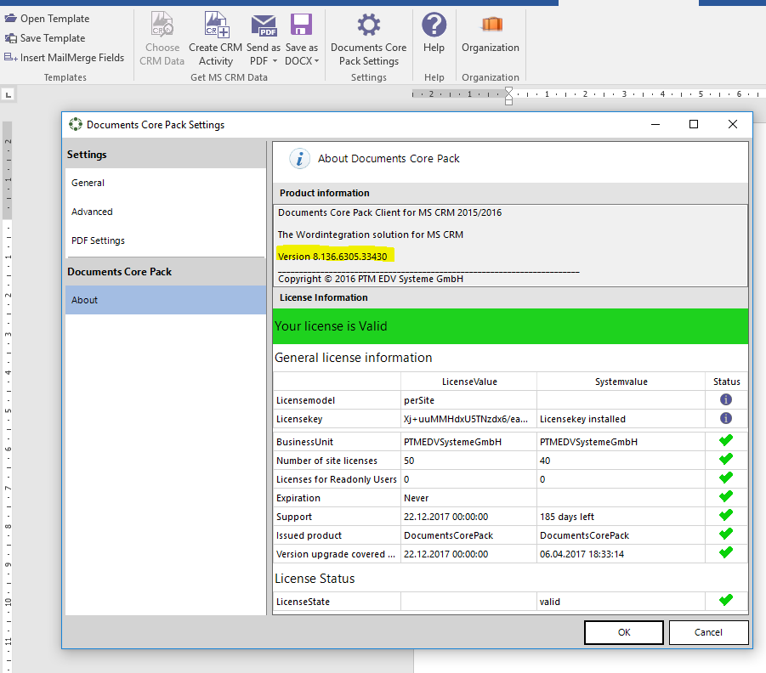This screenshot has width=766, height=673.
Task: Expand the Save as DOCX dropdown arrow
Action: pos(316,61)
